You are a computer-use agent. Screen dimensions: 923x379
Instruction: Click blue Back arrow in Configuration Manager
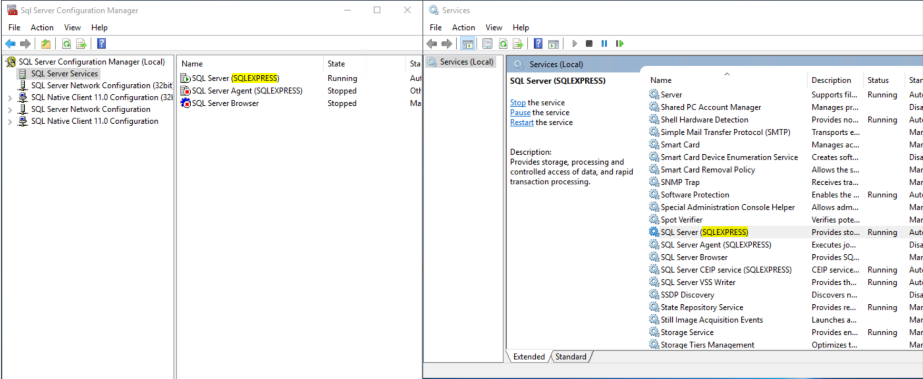click(x=11, y=44)
